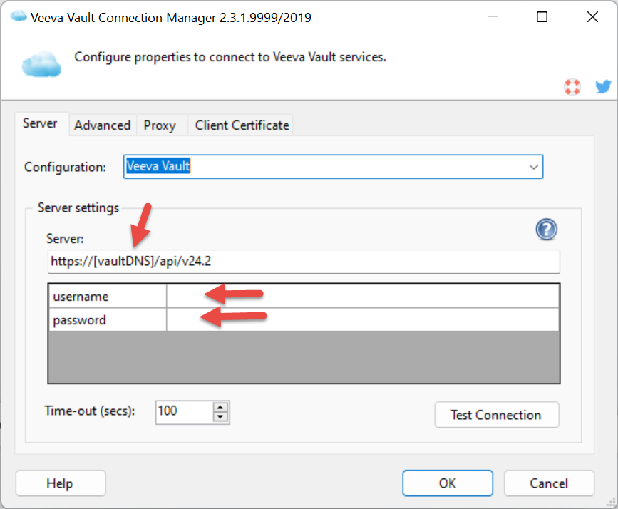Maximize the Connection Manager window

tap(542, 17)
